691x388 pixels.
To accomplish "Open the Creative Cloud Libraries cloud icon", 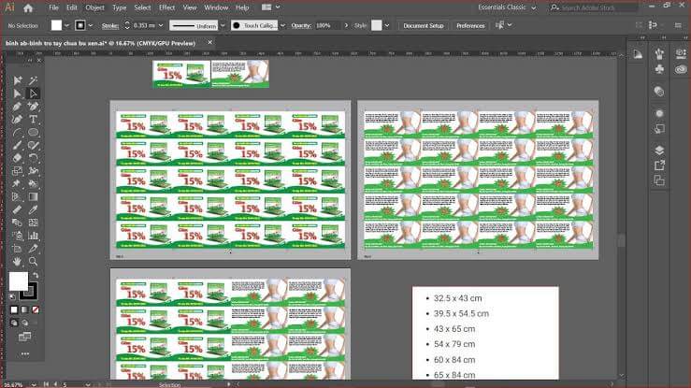I will pyautogui.click(x=681, y=69).
